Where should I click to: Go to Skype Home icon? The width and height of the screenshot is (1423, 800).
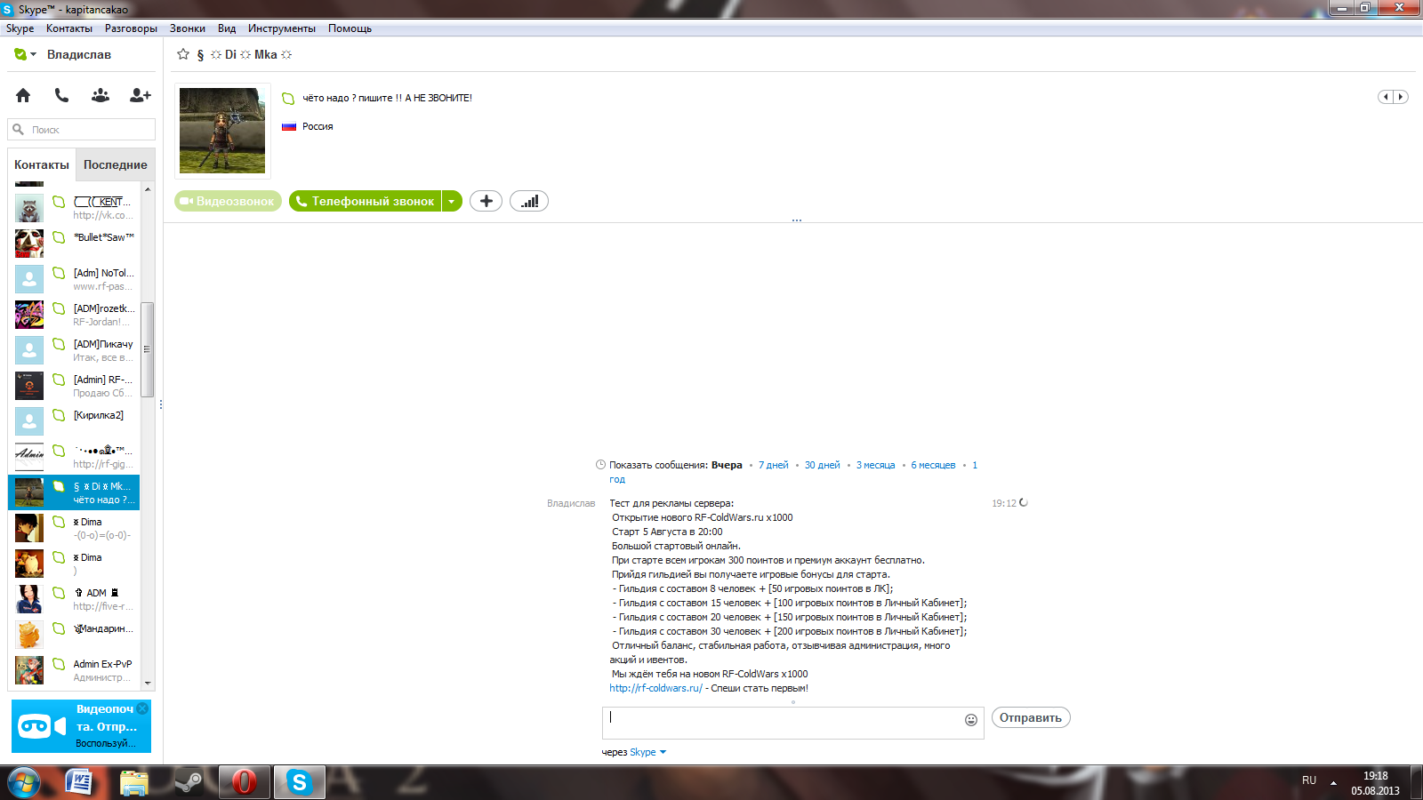click(23, 95)
